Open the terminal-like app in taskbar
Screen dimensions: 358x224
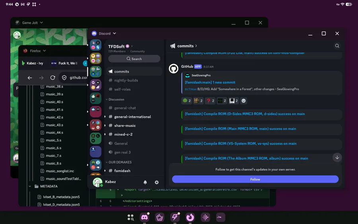[220, 217]
